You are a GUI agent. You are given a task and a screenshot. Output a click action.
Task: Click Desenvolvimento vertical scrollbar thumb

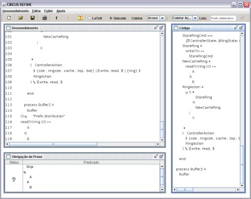(x=162, y=129)
